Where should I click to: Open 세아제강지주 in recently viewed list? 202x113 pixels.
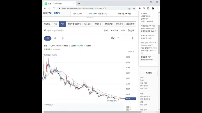tap(145, 96)
